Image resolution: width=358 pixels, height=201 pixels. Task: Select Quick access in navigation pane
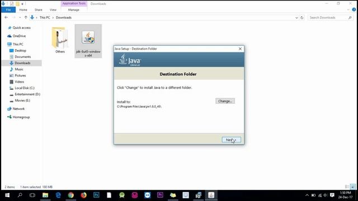click(21, 27)
